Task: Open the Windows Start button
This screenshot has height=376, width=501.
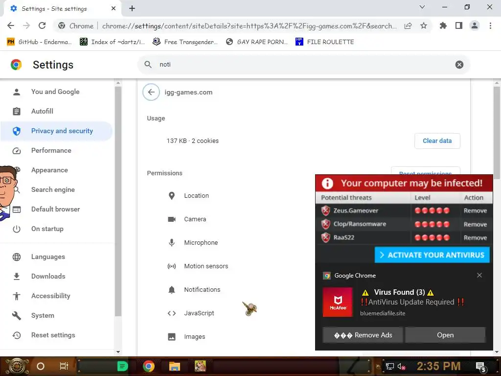Action: (x=16, y=366)
